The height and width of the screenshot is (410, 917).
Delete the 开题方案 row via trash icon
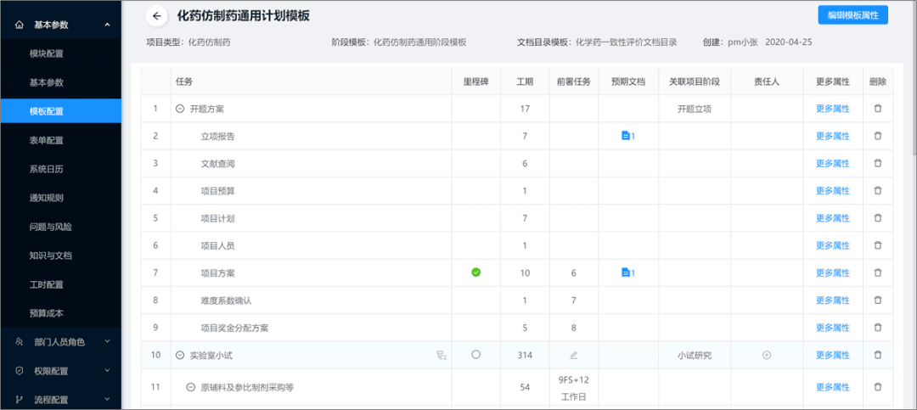coord(878,108)
